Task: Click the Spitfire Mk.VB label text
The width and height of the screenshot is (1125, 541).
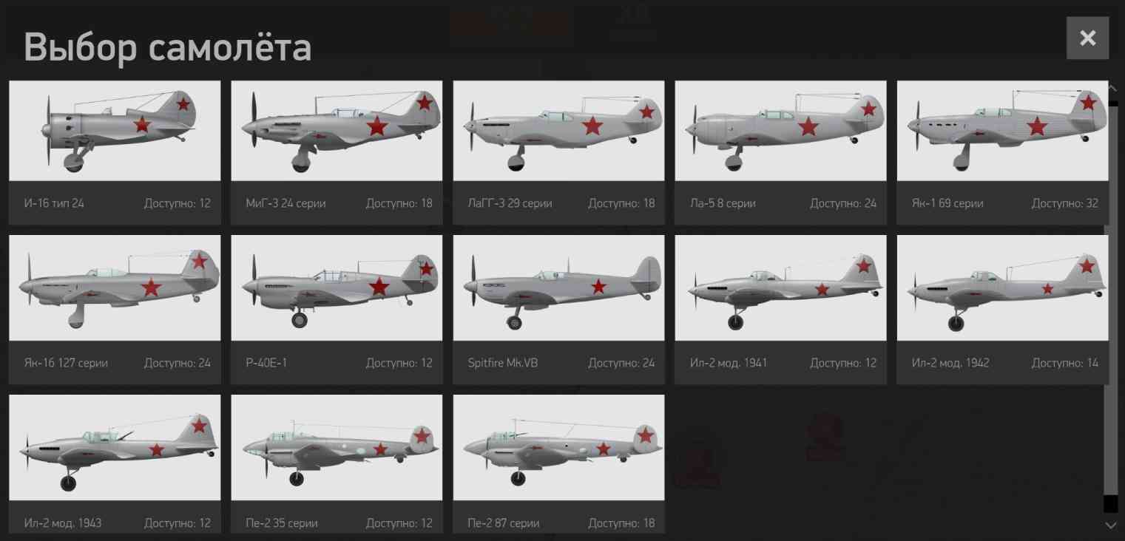Action: click(503, 363)
